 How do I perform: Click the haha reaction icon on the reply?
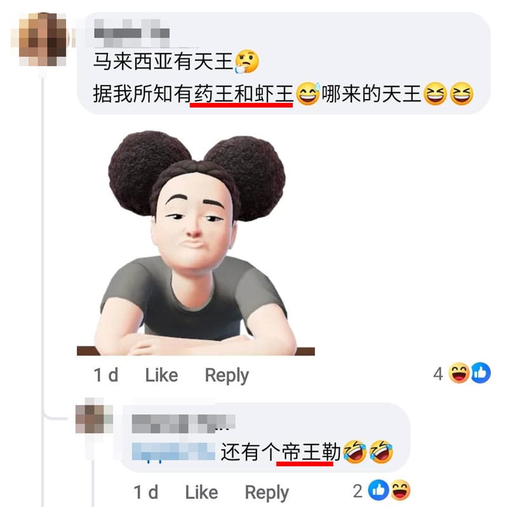click(401, 490)
